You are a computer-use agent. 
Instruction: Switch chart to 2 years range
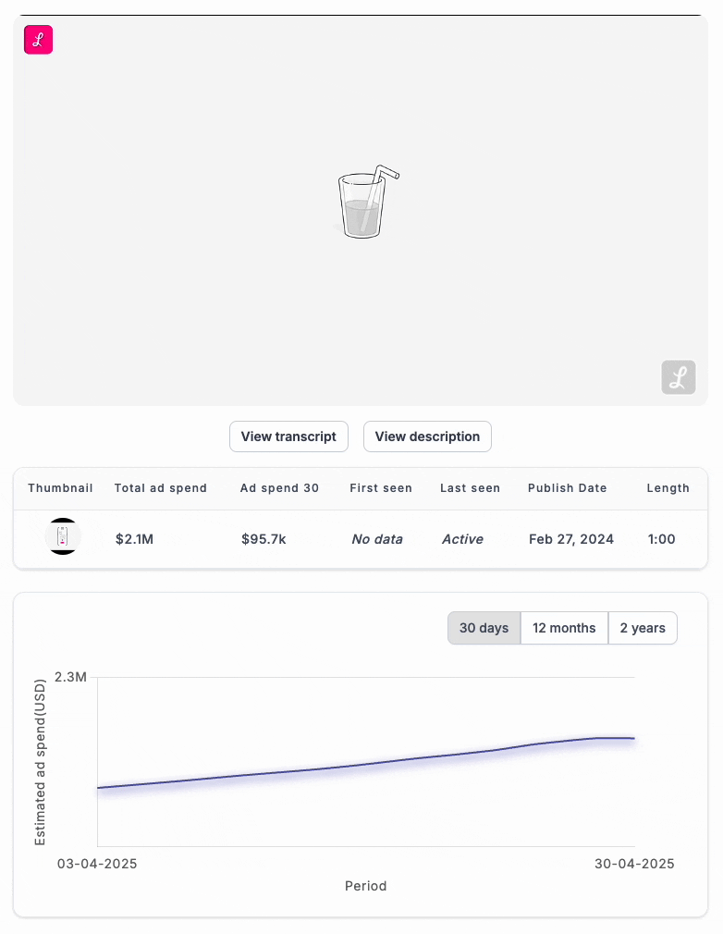point(643,628)
